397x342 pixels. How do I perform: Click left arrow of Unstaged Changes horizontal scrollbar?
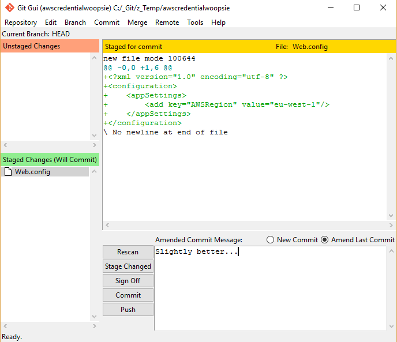[5, 145]
